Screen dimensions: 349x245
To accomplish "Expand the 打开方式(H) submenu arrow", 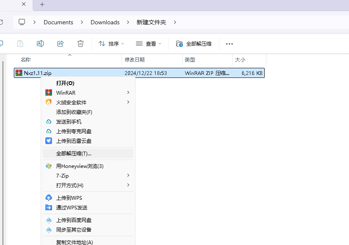I will 128,185.
